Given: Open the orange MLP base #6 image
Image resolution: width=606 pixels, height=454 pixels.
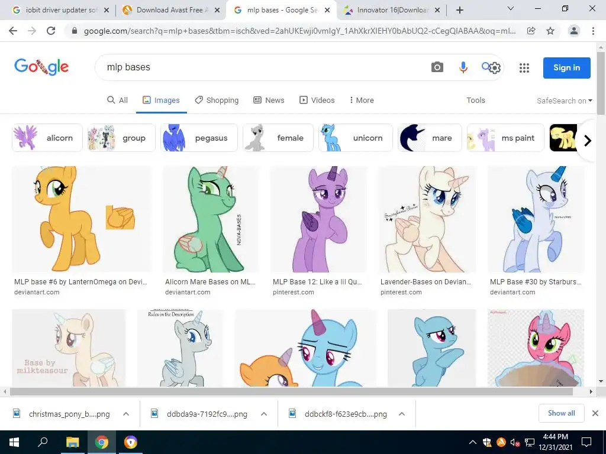Looking at the screenshot, I should click(82, 219).
